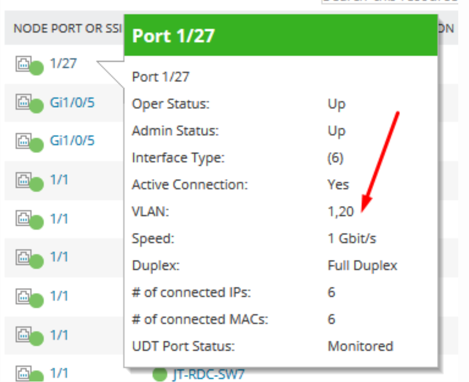
Task: Open the first Gi1/0/5 port link
Action: [72, 102]
